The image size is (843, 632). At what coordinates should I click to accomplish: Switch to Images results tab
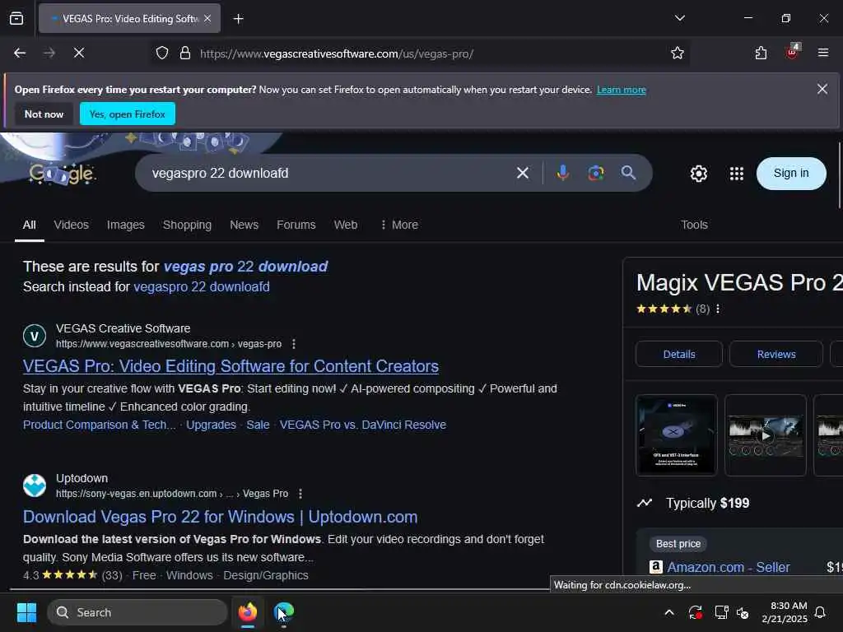125,225
